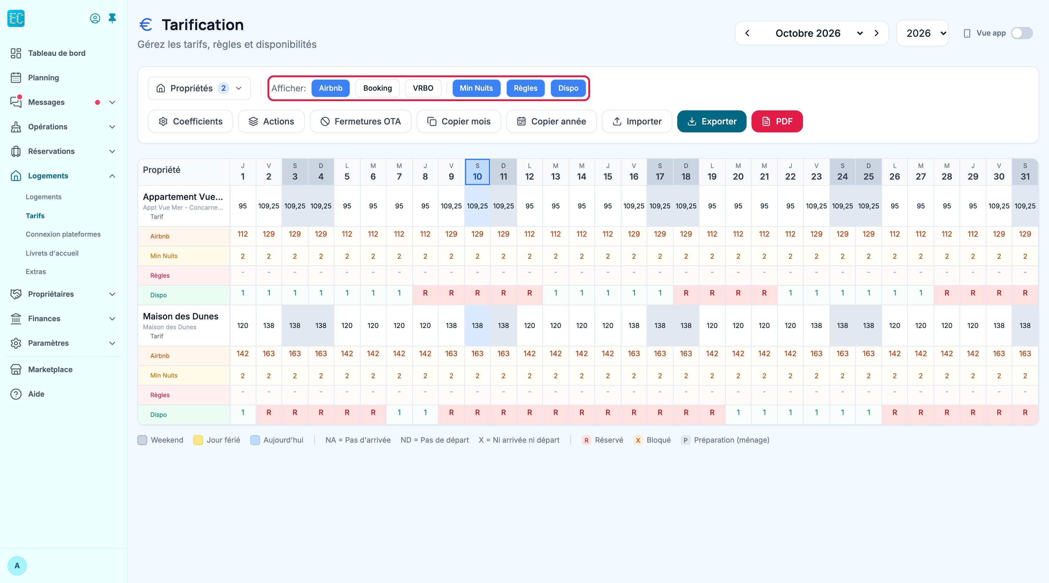Open Fermetures OTA
The image size is (1049, 583).
point(360,121)
